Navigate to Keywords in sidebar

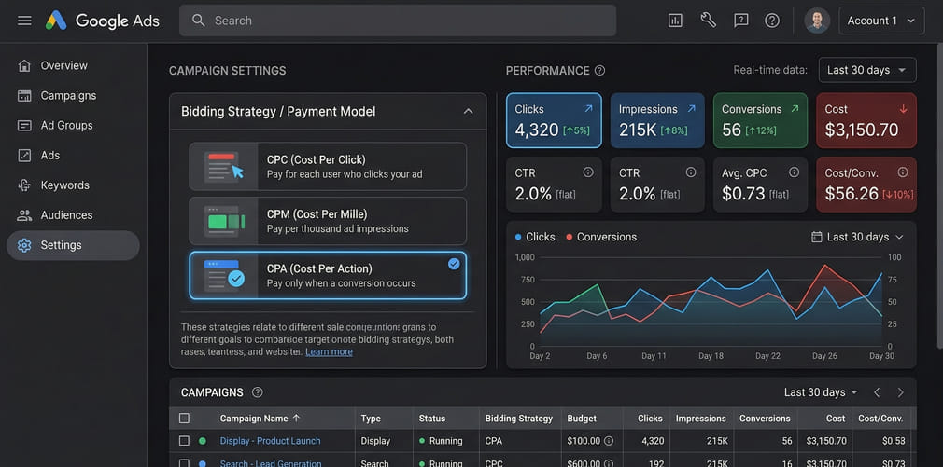(64, 185)
